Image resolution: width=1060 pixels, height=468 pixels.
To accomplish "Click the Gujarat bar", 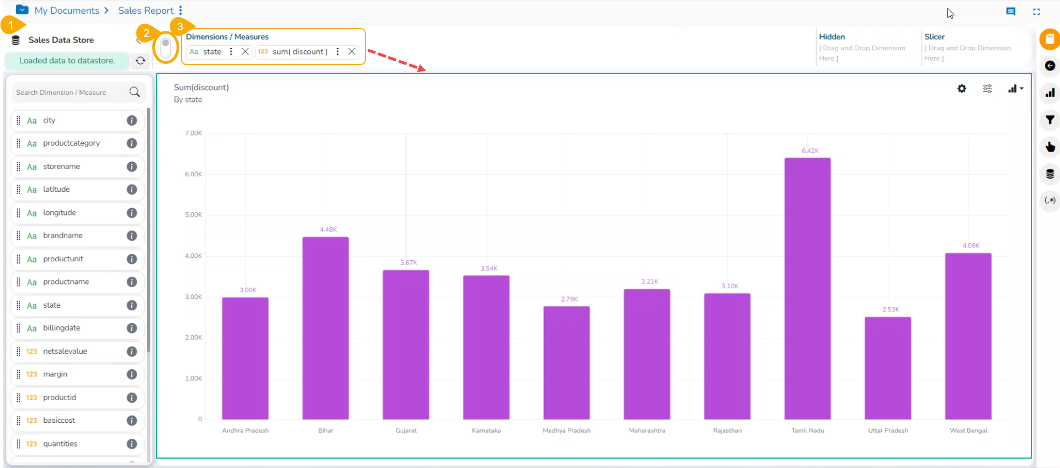I will (x=406, y=345).
